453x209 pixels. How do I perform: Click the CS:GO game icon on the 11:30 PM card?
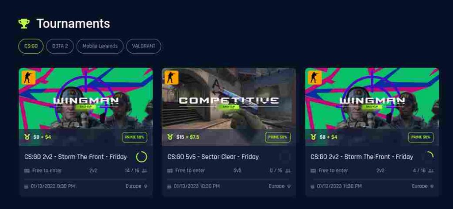point(315,77)
